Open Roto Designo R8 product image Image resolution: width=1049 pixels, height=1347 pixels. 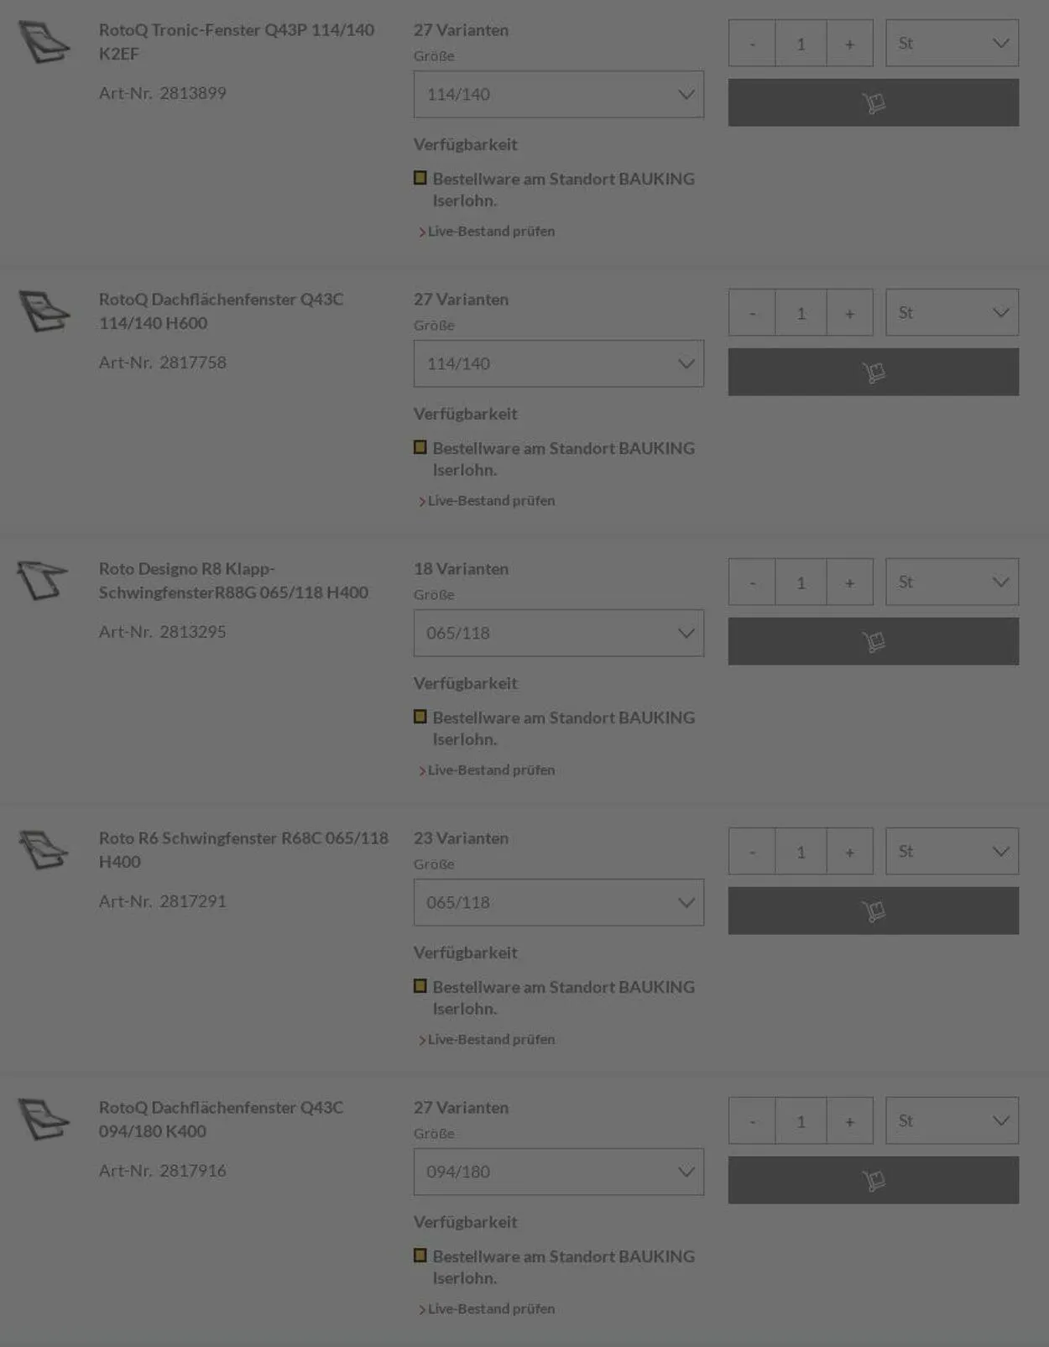coord(42,580)
